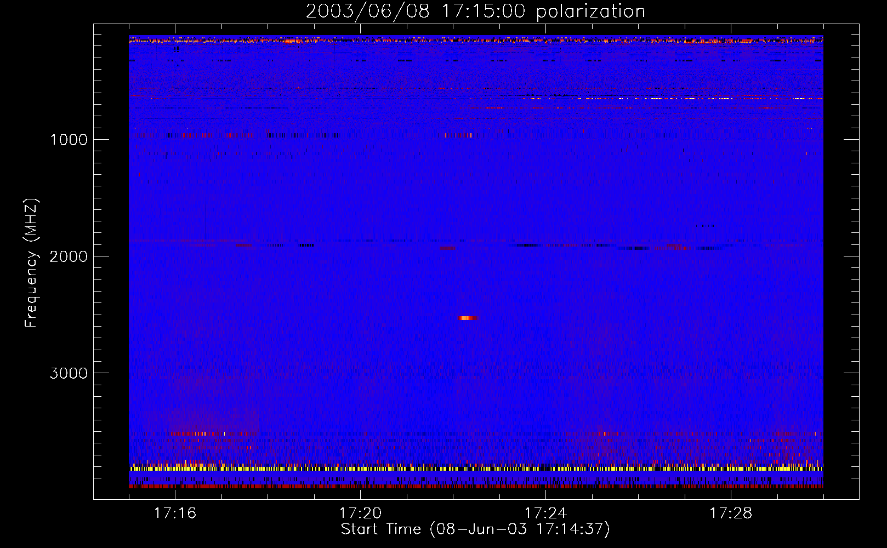Click the 'Start Time (08-Jun-03 17:14:37)' label

[475, 529]
